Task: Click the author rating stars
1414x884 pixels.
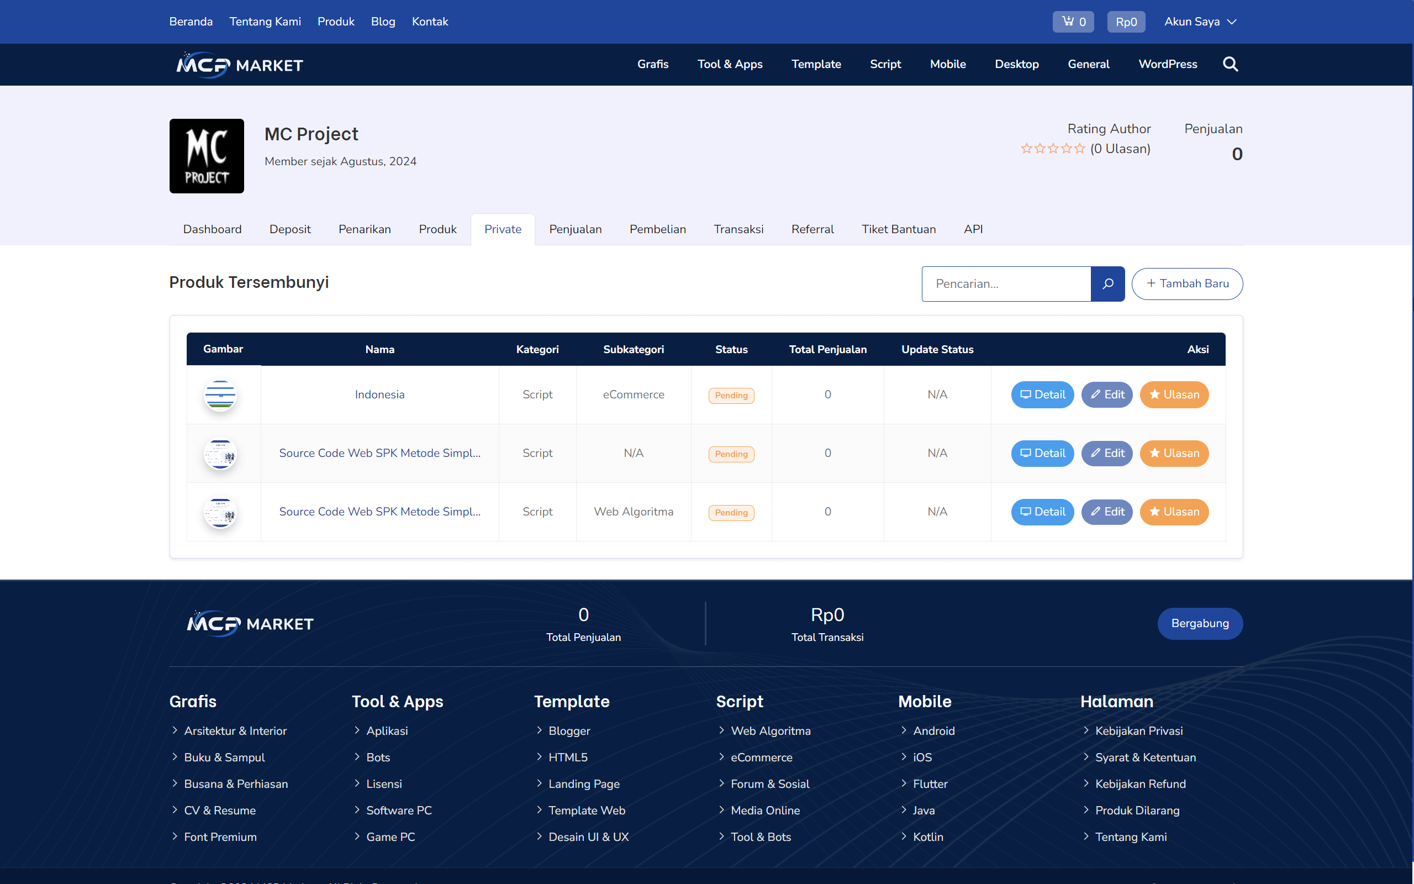Action: [1052, 149]
